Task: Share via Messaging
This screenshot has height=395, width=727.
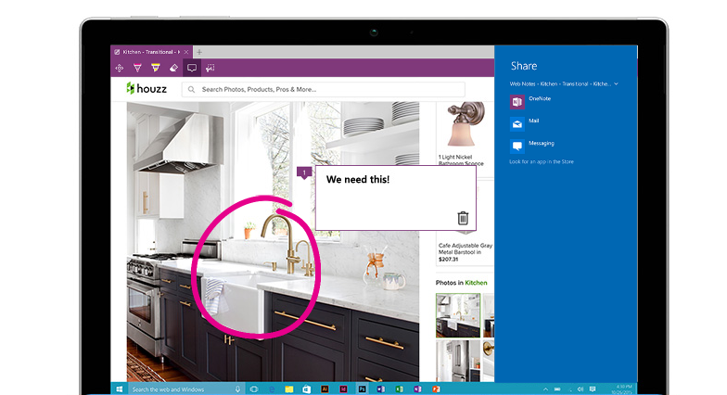Action: click(x=532, y=146)
